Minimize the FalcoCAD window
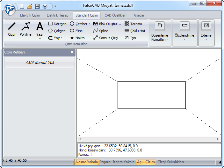 coord(194,3)
